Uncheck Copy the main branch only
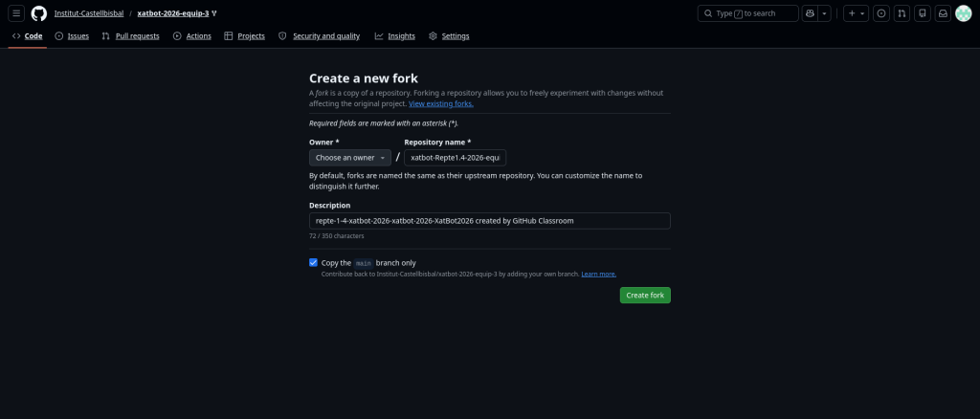Screen dimensions: 980x419 click(313, 262)
